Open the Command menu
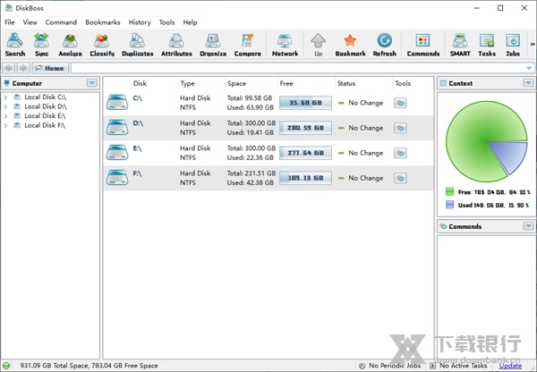The height and width of the screenshot is (372, 537). (61, 21)
